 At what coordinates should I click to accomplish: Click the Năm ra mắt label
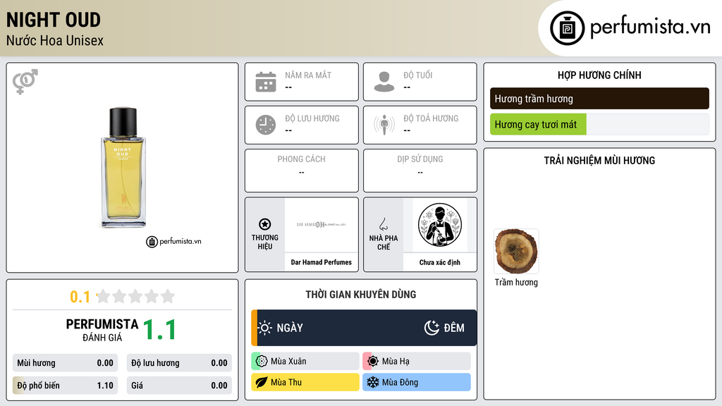308,75
